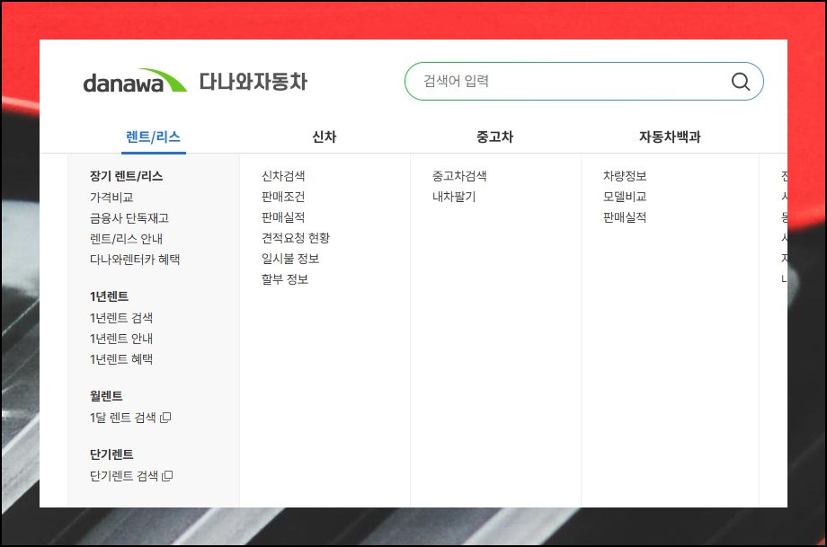Open 1달 렌트 검색 link
827x547 pixels.
[x=123, y=418]
